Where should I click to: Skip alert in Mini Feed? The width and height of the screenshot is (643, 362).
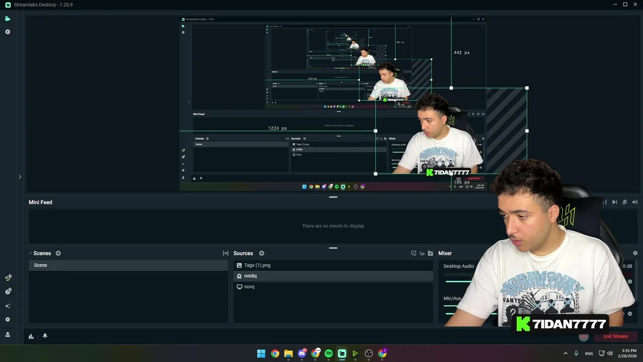tap(614, 202)
